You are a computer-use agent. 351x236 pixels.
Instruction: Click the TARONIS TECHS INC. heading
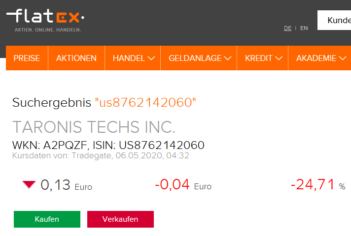pyautogui.click(x=94, y=127)
